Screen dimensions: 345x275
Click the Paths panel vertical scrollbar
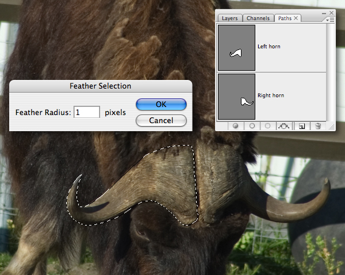pos(330,72)
